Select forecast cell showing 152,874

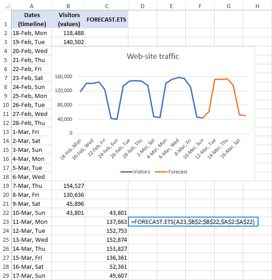(107, 240)
